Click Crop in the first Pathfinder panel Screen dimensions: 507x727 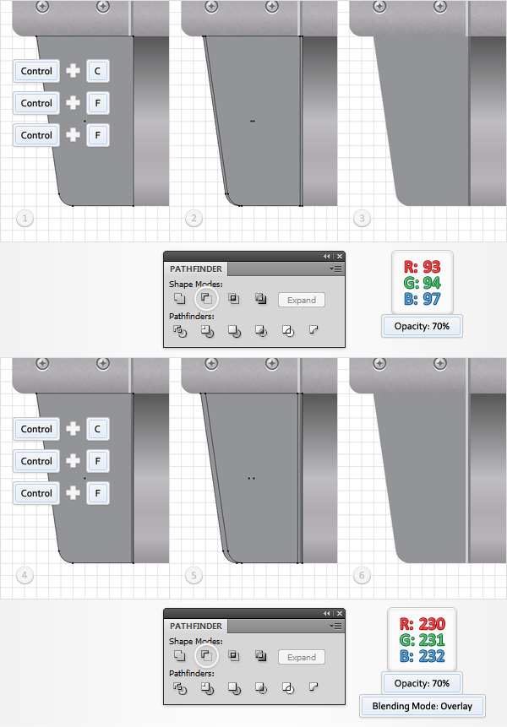(x=261, y=331)
